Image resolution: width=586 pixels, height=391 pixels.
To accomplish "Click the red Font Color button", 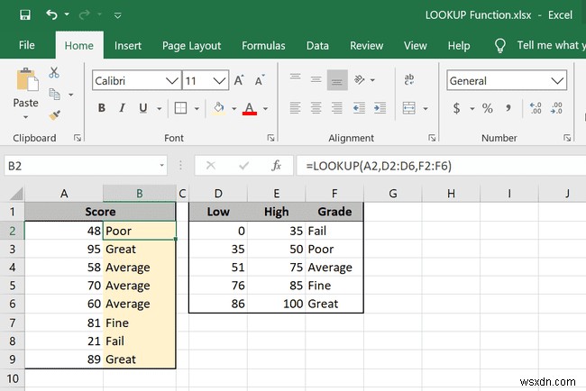I will 249,108.
